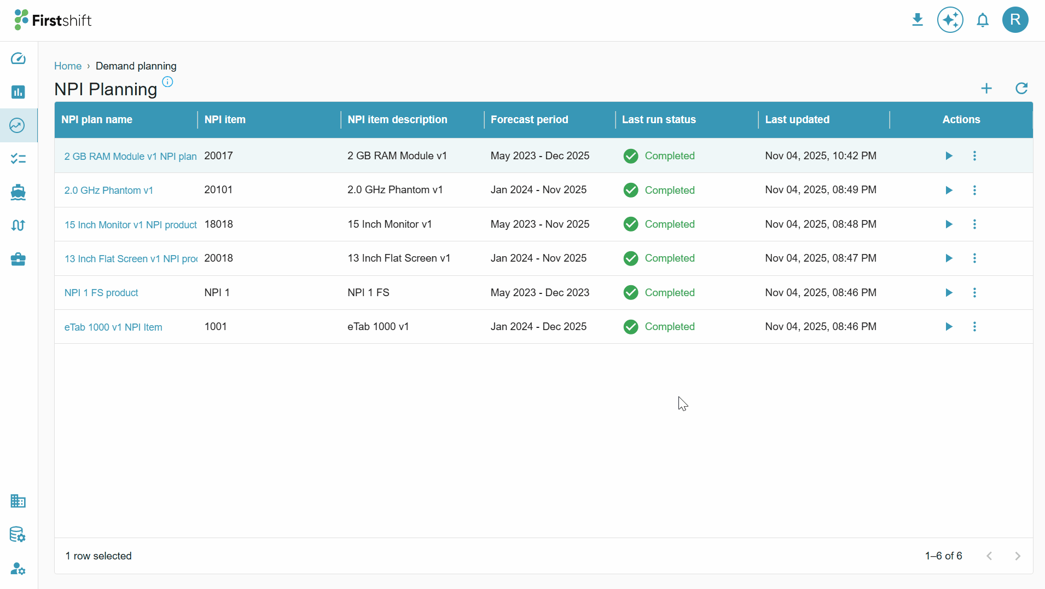1045x589 pixels.
Task: Open the download icon in top bar
Action: pos(918,20)
